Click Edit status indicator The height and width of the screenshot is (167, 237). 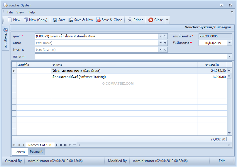pyautogui.click(x=222, y=161)
